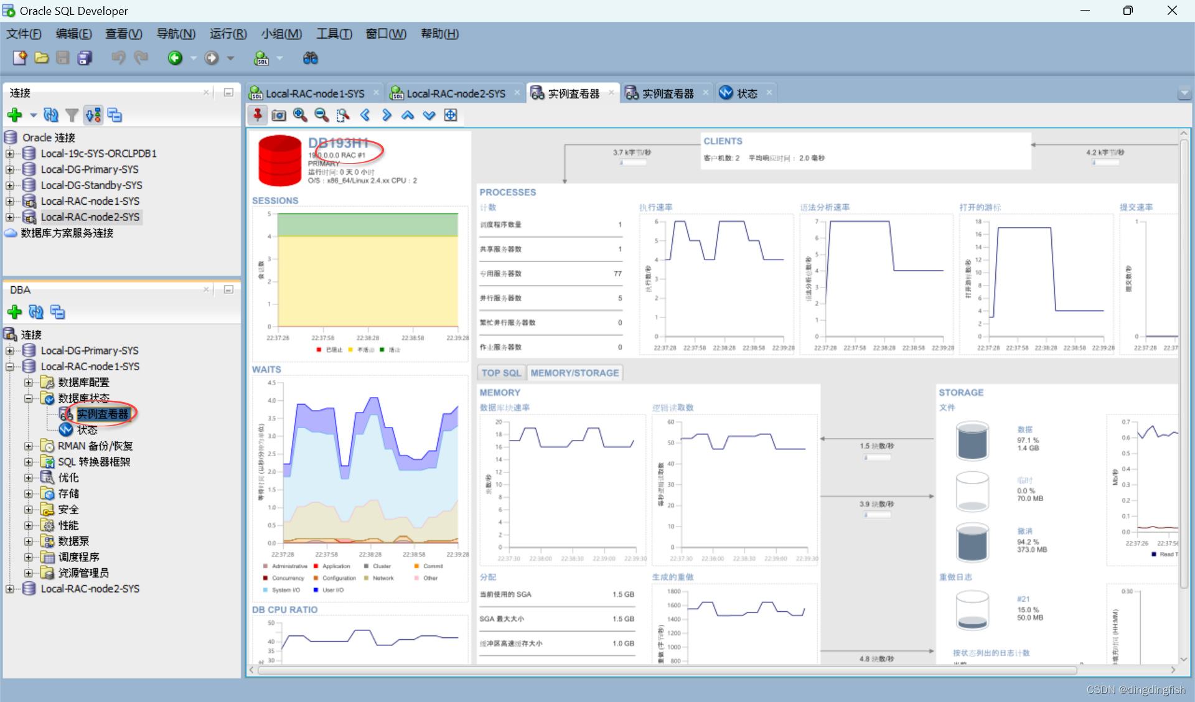Expand Local-DG-Standby-SYS connection node
This screenshot has height=702, width=1195.
click(10, 185)
